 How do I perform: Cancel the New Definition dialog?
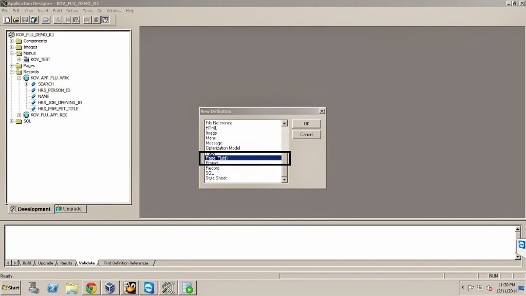(x=306, y=134)
